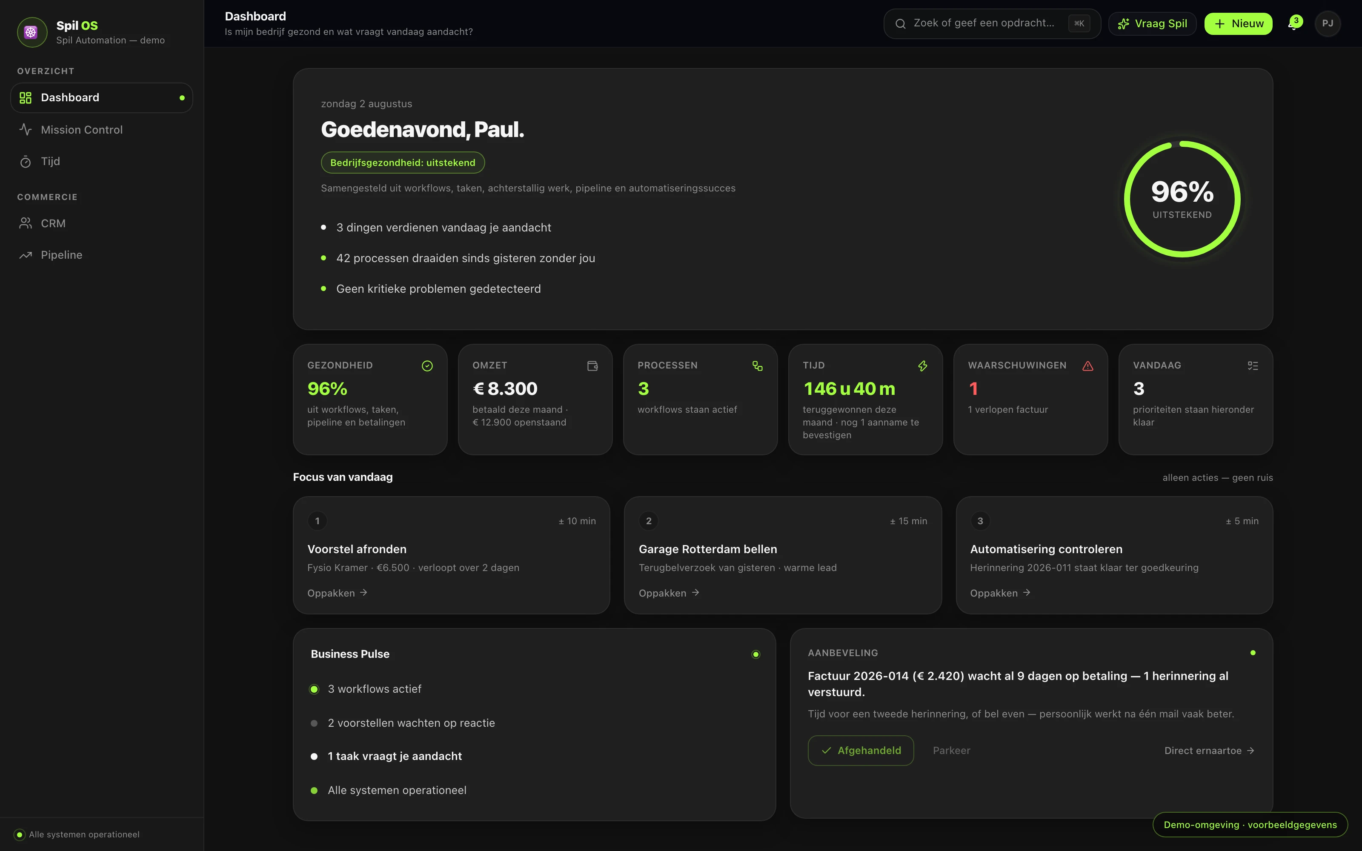Click Oppakken on Automatisering controleren card
Image resolution: width=1362 pixels, height=851 pixels.
(1000, 593)
